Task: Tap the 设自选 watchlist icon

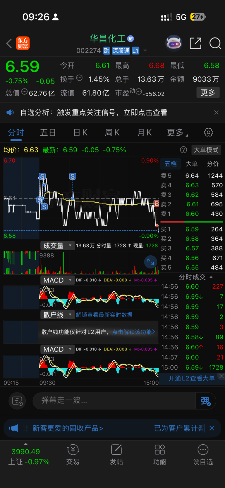Action: tap(203, 455)
